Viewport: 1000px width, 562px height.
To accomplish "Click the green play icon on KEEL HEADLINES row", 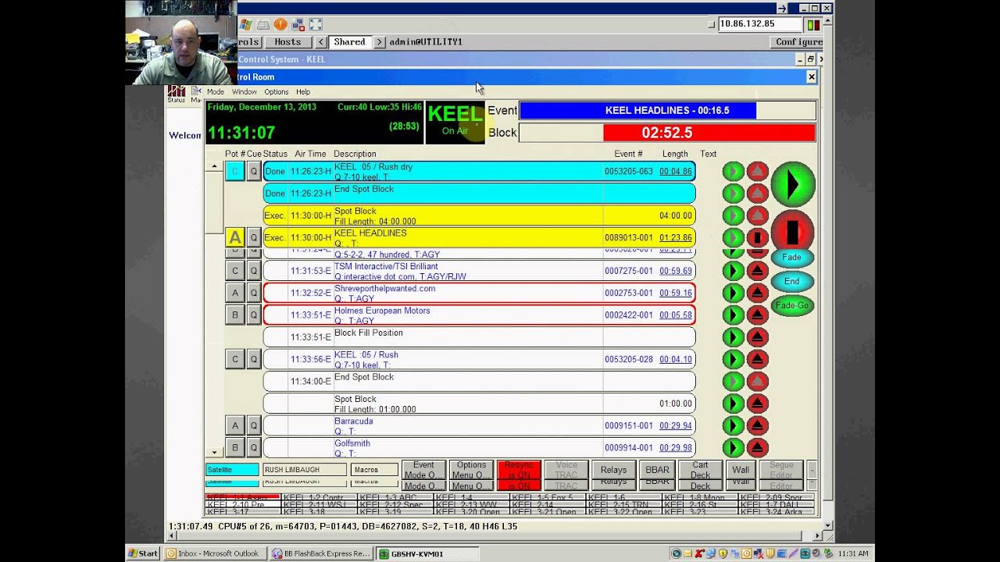I will tap(733, 237).
